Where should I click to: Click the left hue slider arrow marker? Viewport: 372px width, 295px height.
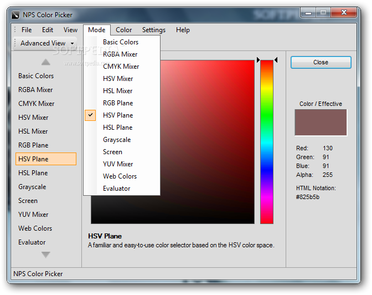pyautogui.click(x=258, y=60)
